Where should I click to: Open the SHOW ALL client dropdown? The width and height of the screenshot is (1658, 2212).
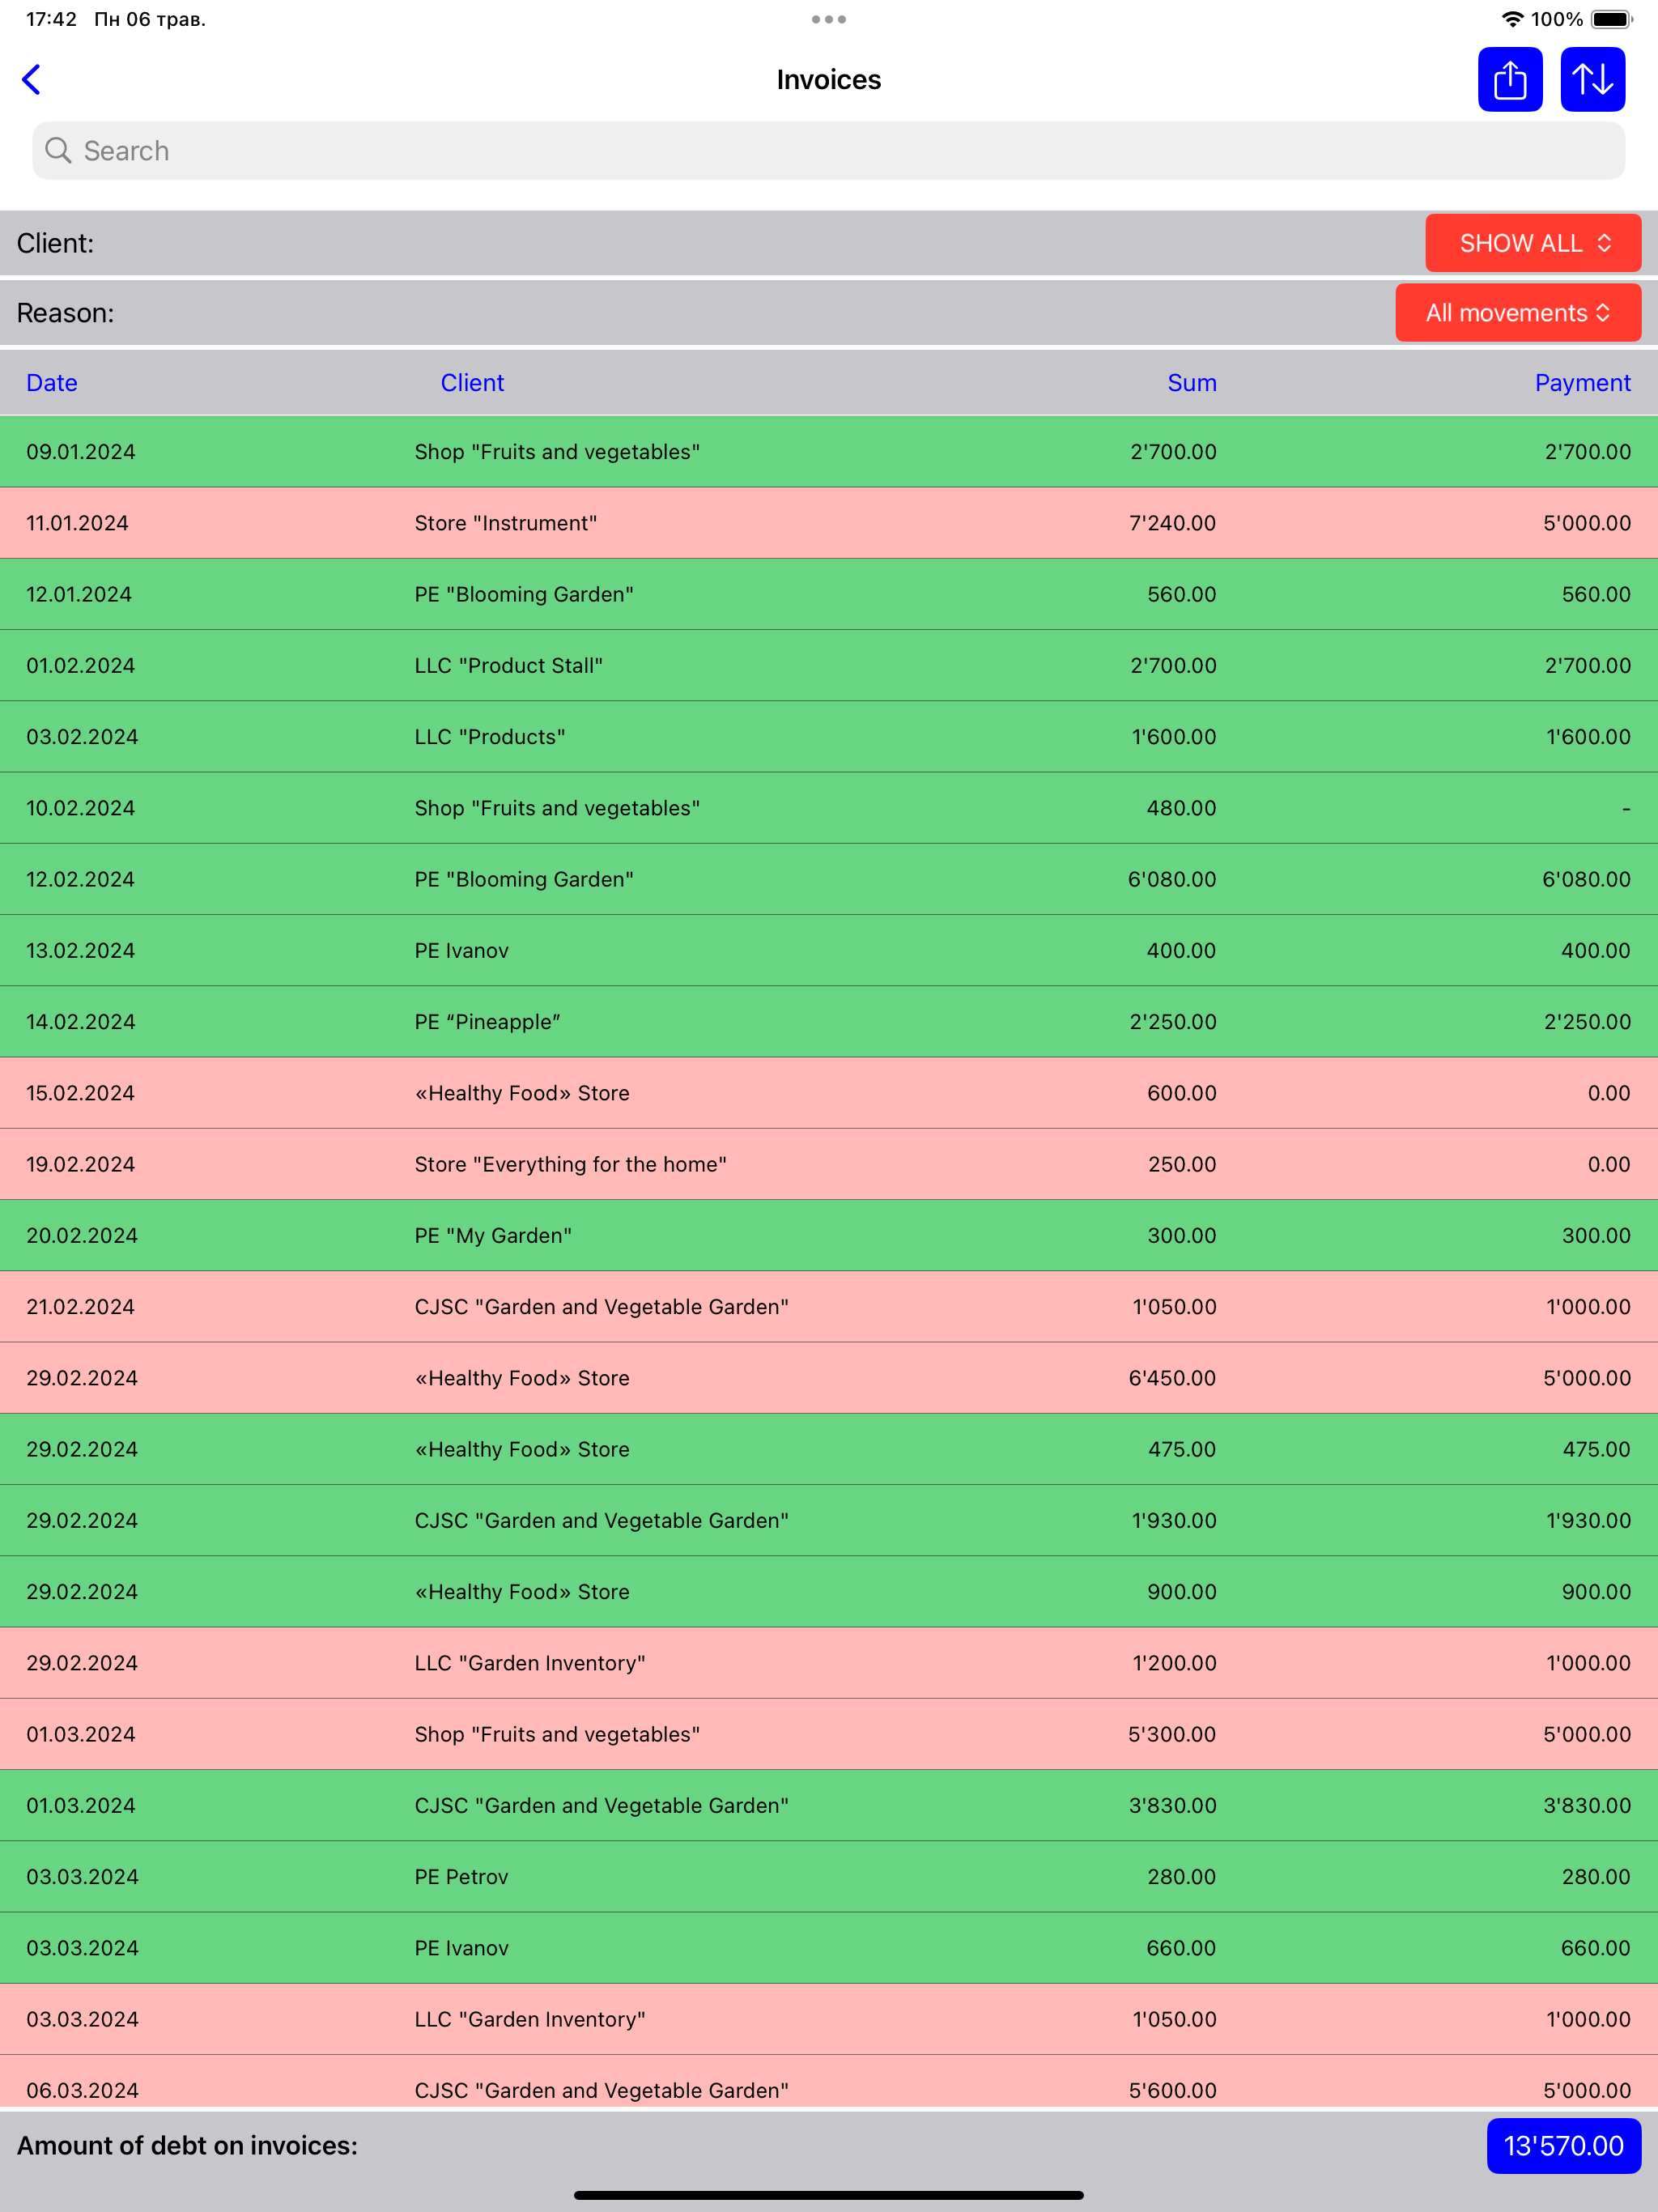point(1533,243)
